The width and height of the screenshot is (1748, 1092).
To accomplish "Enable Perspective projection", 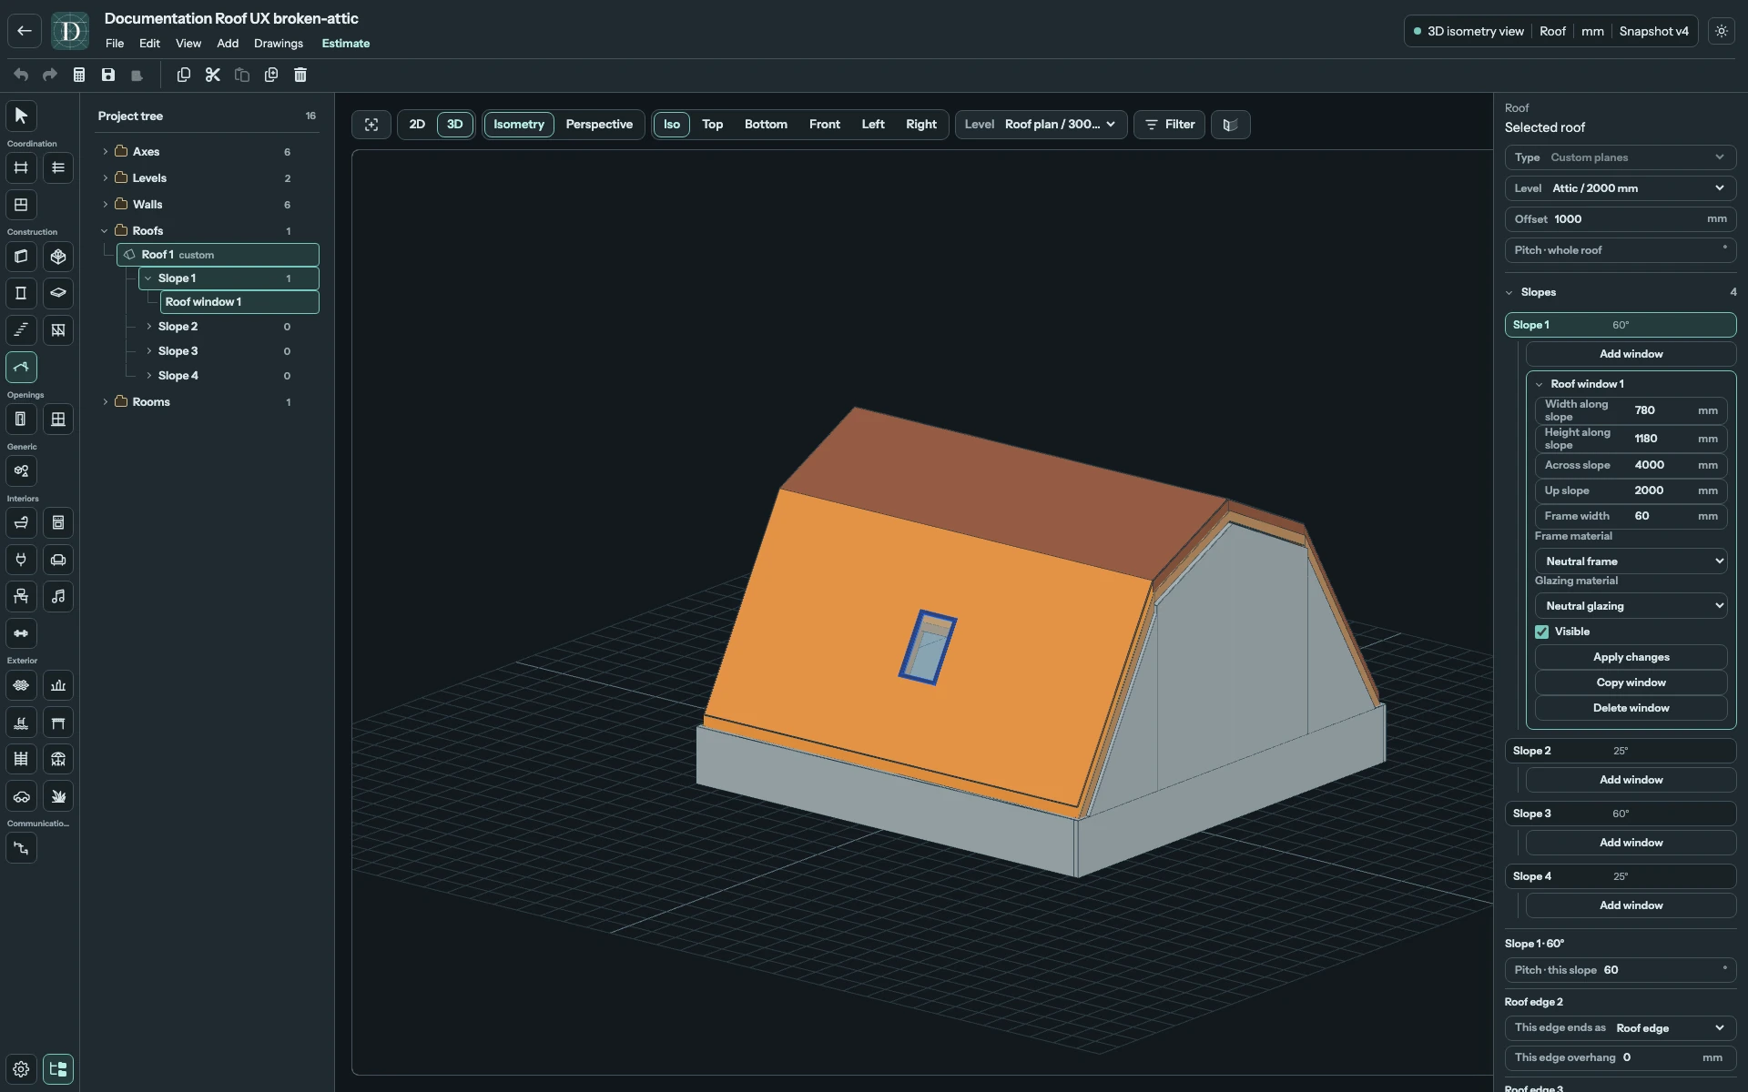I will 599,125.
